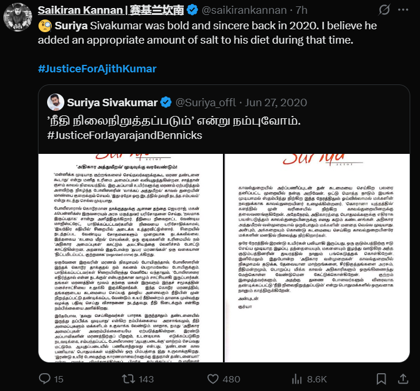420x391 pixels.
Task: Open the reply comment icon
Action: tap(45, 379)
